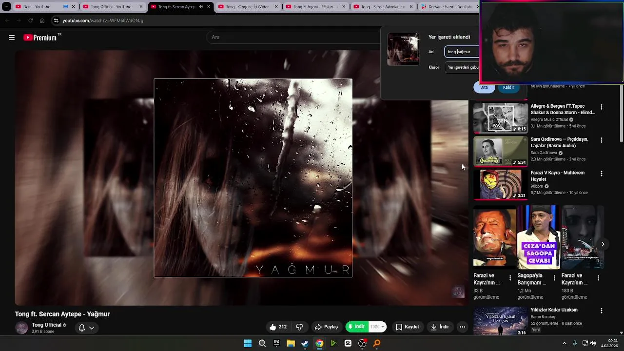Focus the address bar URL
Viewport: 624px width, 351px height.
pos(103,20)
